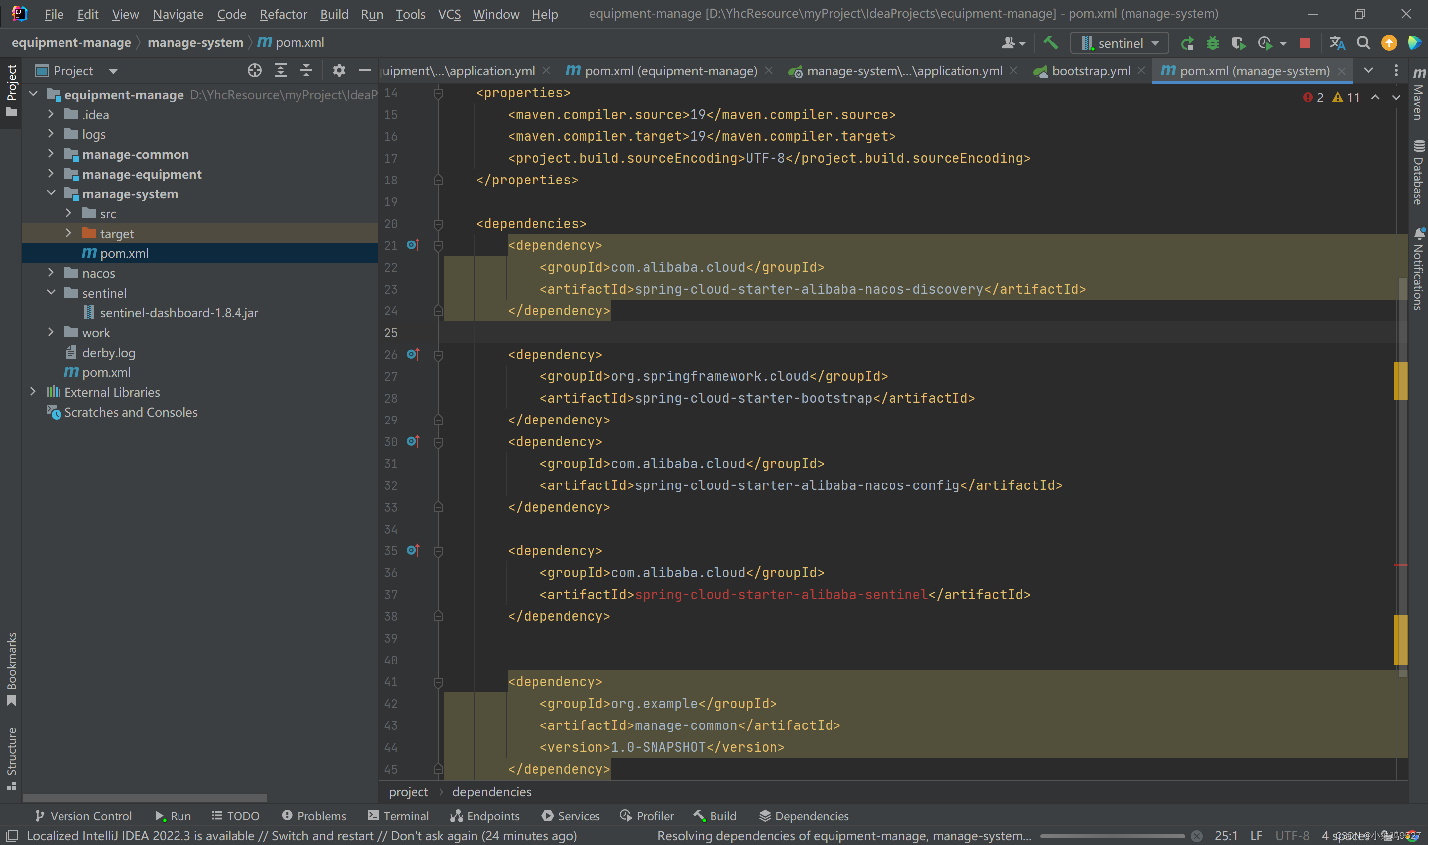Collapse the manage-system module

pos(51,193)
